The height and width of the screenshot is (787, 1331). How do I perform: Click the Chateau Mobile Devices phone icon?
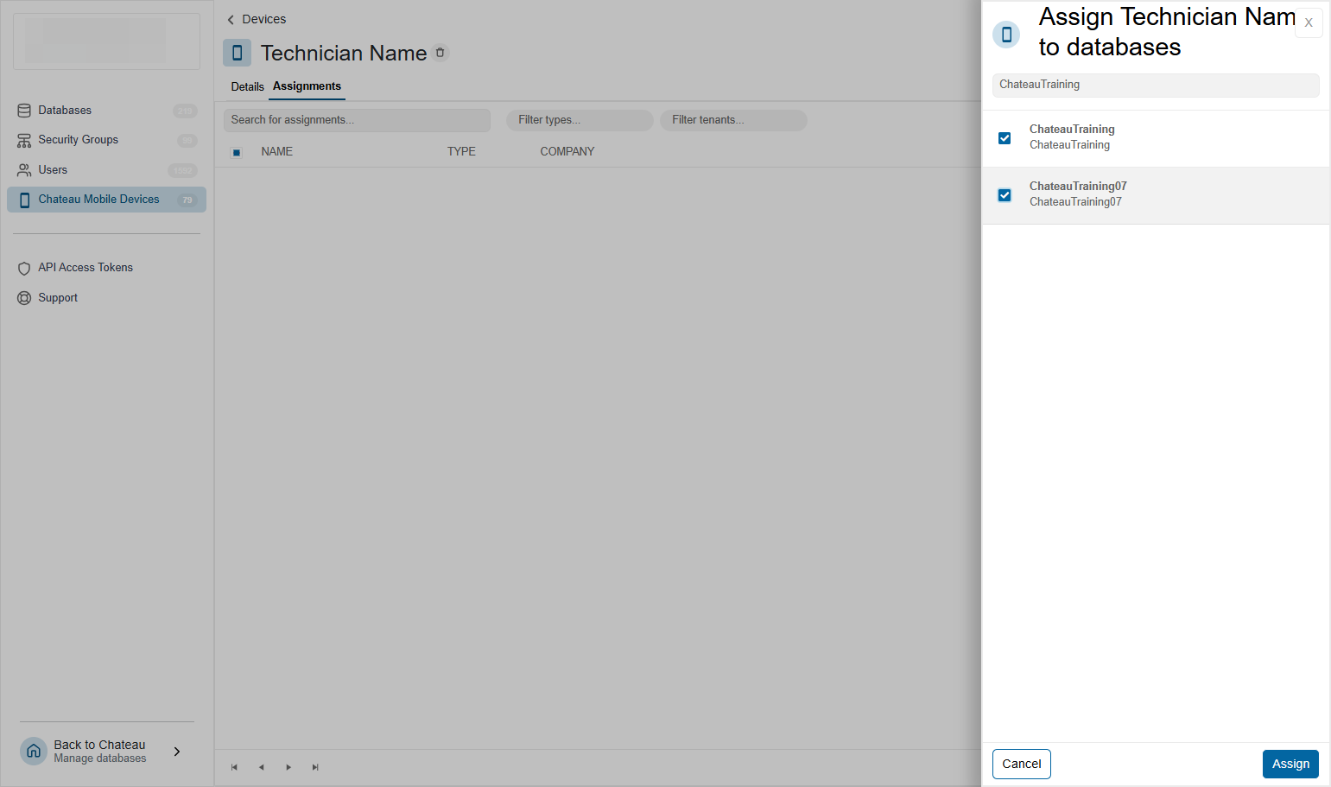click(24, 200)
